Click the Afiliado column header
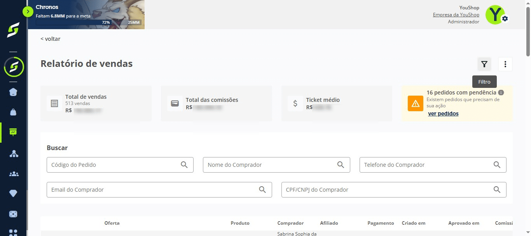531x236 pixels. (329, 223)
